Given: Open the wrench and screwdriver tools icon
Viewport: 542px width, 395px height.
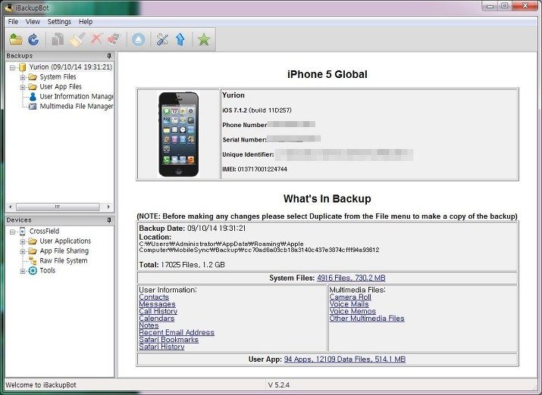Looking at the screenshot, I should click(162, 39).
